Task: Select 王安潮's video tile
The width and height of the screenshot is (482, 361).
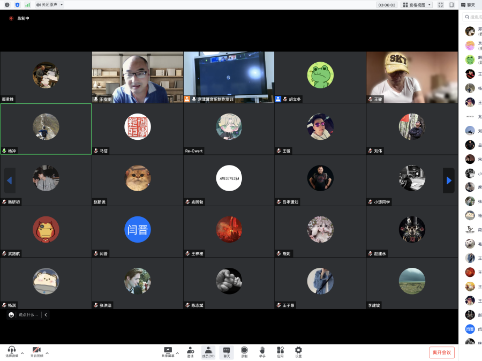Action: [x=138, y=77]
